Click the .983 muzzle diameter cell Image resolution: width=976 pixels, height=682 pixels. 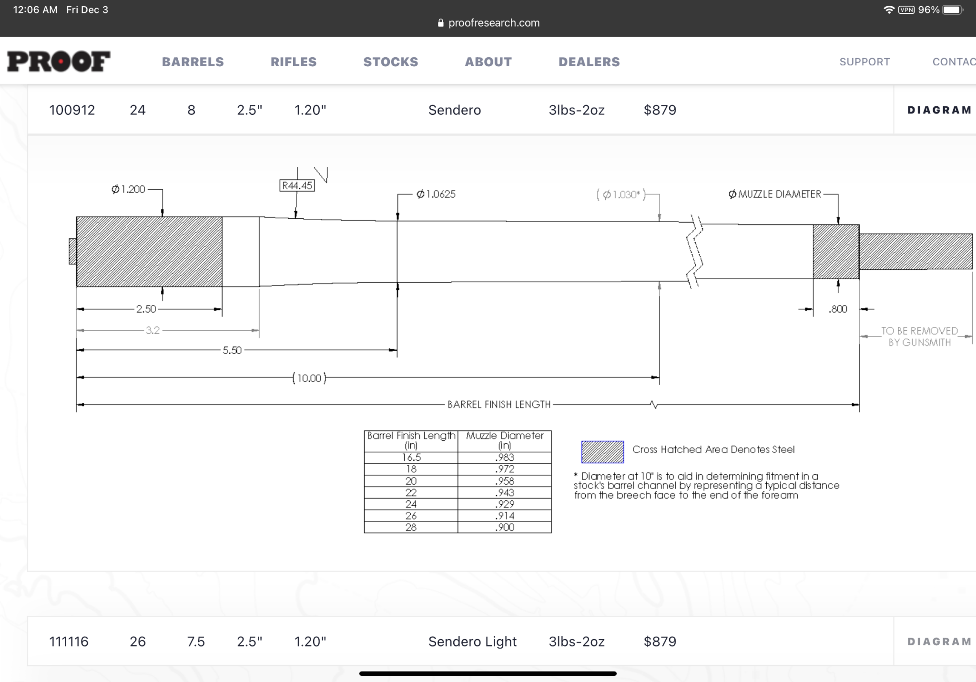pos(505,458)
